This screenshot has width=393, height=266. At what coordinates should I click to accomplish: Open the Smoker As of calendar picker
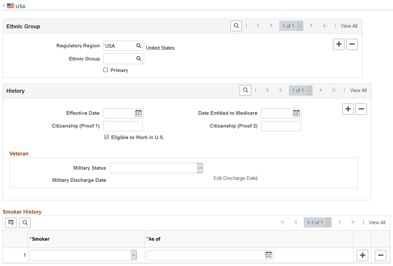[x=268, y=255]
